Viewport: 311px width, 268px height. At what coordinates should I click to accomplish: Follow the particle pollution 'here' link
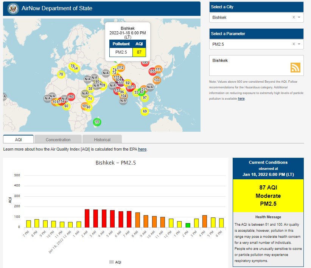click(241, 99)
